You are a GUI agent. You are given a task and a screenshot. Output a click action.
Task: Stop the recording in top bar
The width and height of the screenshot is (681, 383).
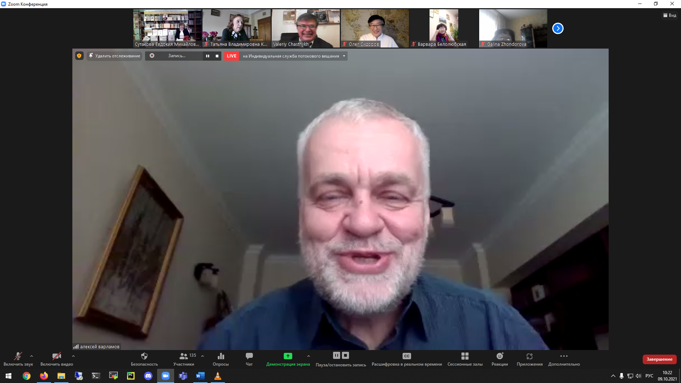[x=217, y=56]
